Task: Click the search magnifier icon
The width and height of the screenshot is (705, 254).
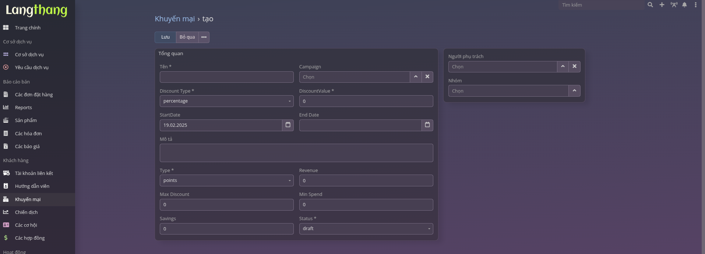Action: tap(650, 5)
